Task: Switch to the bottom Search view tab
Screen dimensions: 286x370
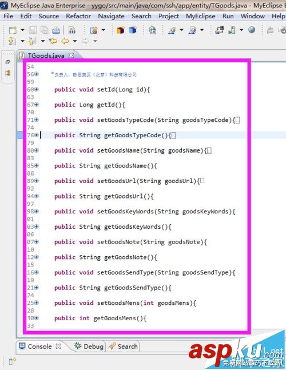Action: (123, 346)
